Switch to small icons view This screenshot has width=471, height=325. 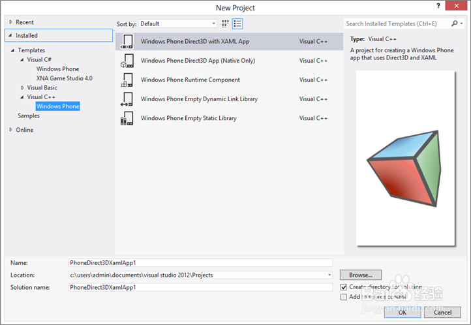pyautogui.click(x=225, y=23)
